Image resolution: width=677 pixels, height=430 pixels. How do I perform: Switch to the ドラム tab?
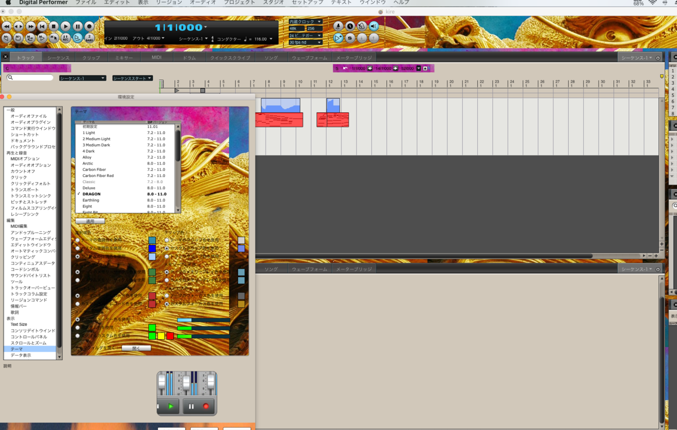pyautogui.click(x=189, y=57)
